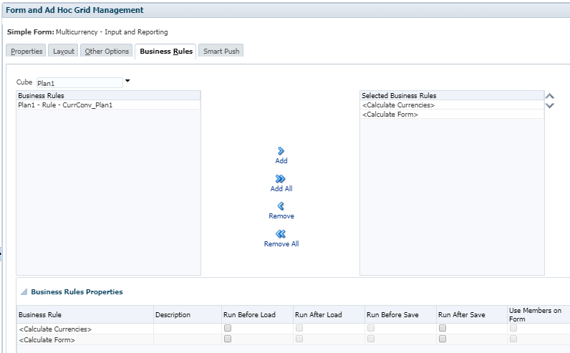This screenshot has height=353, width=570.
Task: Enable Run After Save for Calculate Currencies
Action: coord(443,328)
